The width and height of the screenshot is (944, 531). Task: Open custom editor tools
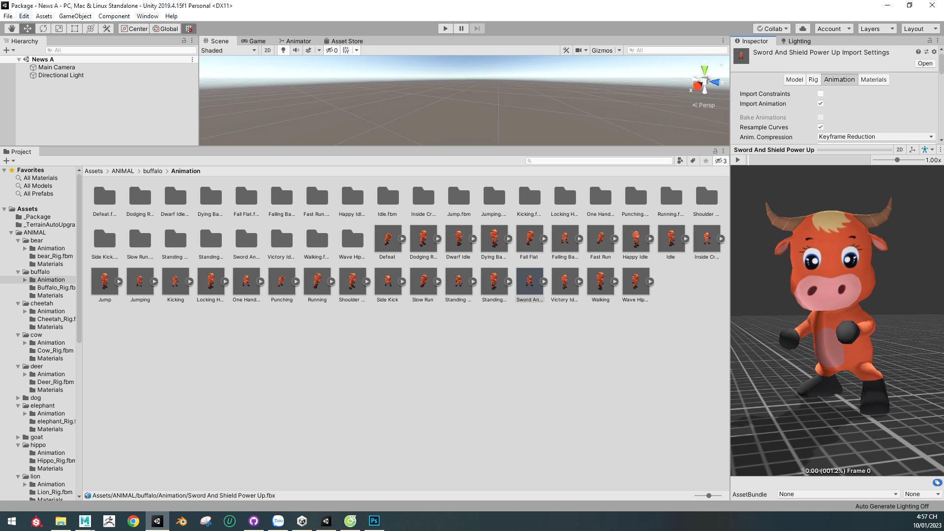[x=106, y=29]
